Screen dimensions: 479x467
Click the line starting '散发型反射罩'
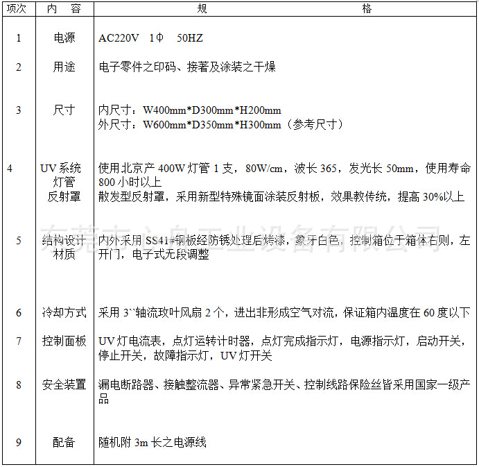[x=281, y=196]
